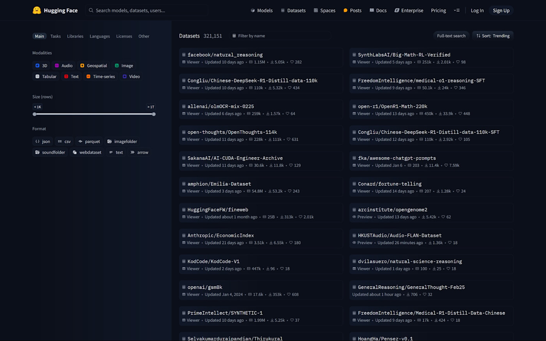Click the minimum size slider handle
The width and height of the screenshot is (546, 341).
(x=35, y=114)
